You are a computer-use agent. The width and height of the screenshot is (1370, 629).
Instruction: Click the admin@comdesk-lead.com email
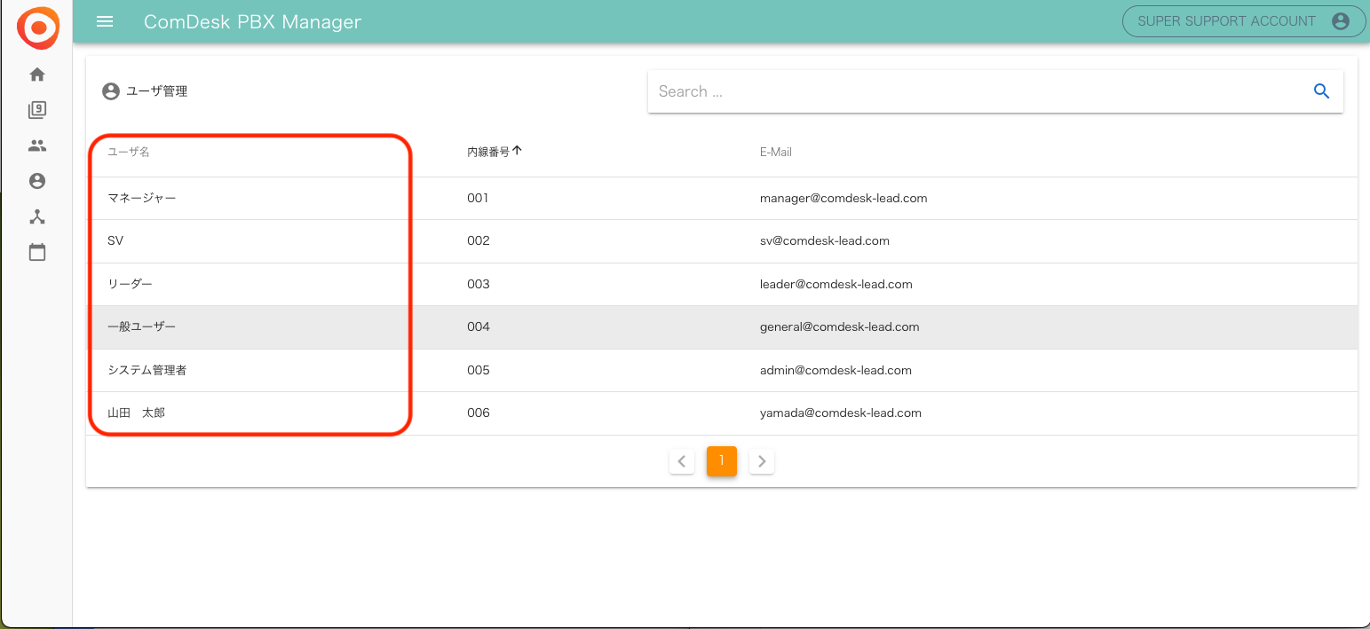(x=835, y=370)
